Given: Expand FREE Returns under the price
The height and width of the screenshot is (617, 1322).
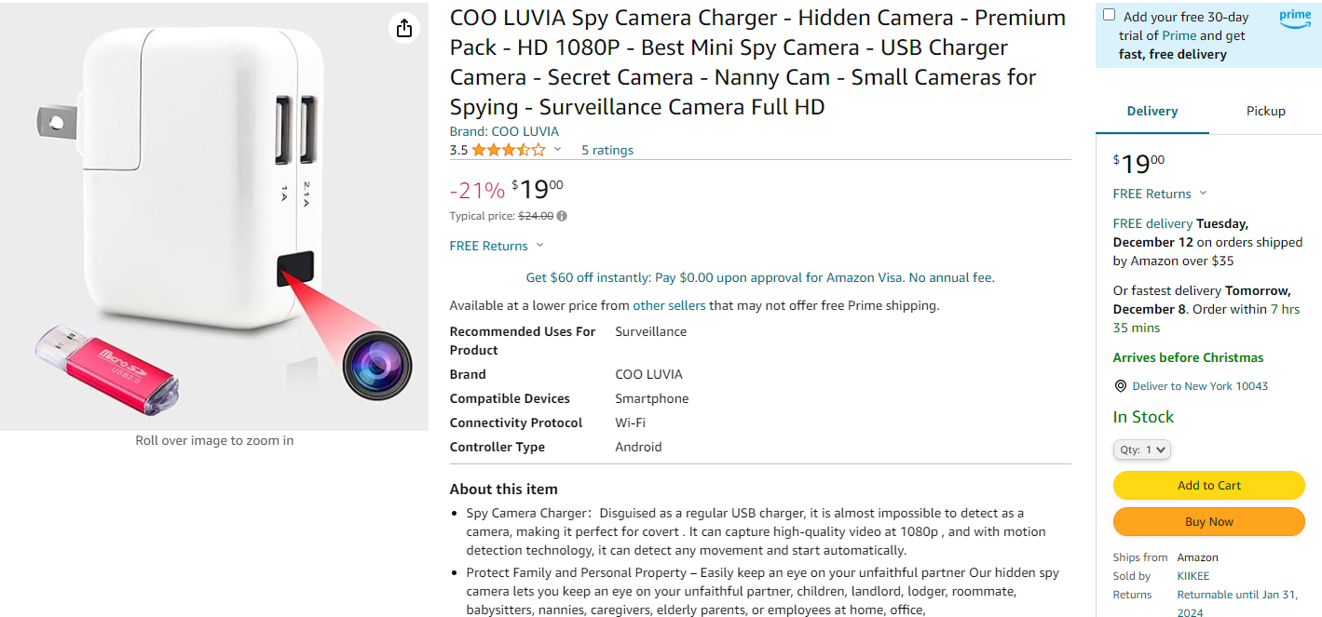Looking at the screenshot, I should (x=496, y=246).
